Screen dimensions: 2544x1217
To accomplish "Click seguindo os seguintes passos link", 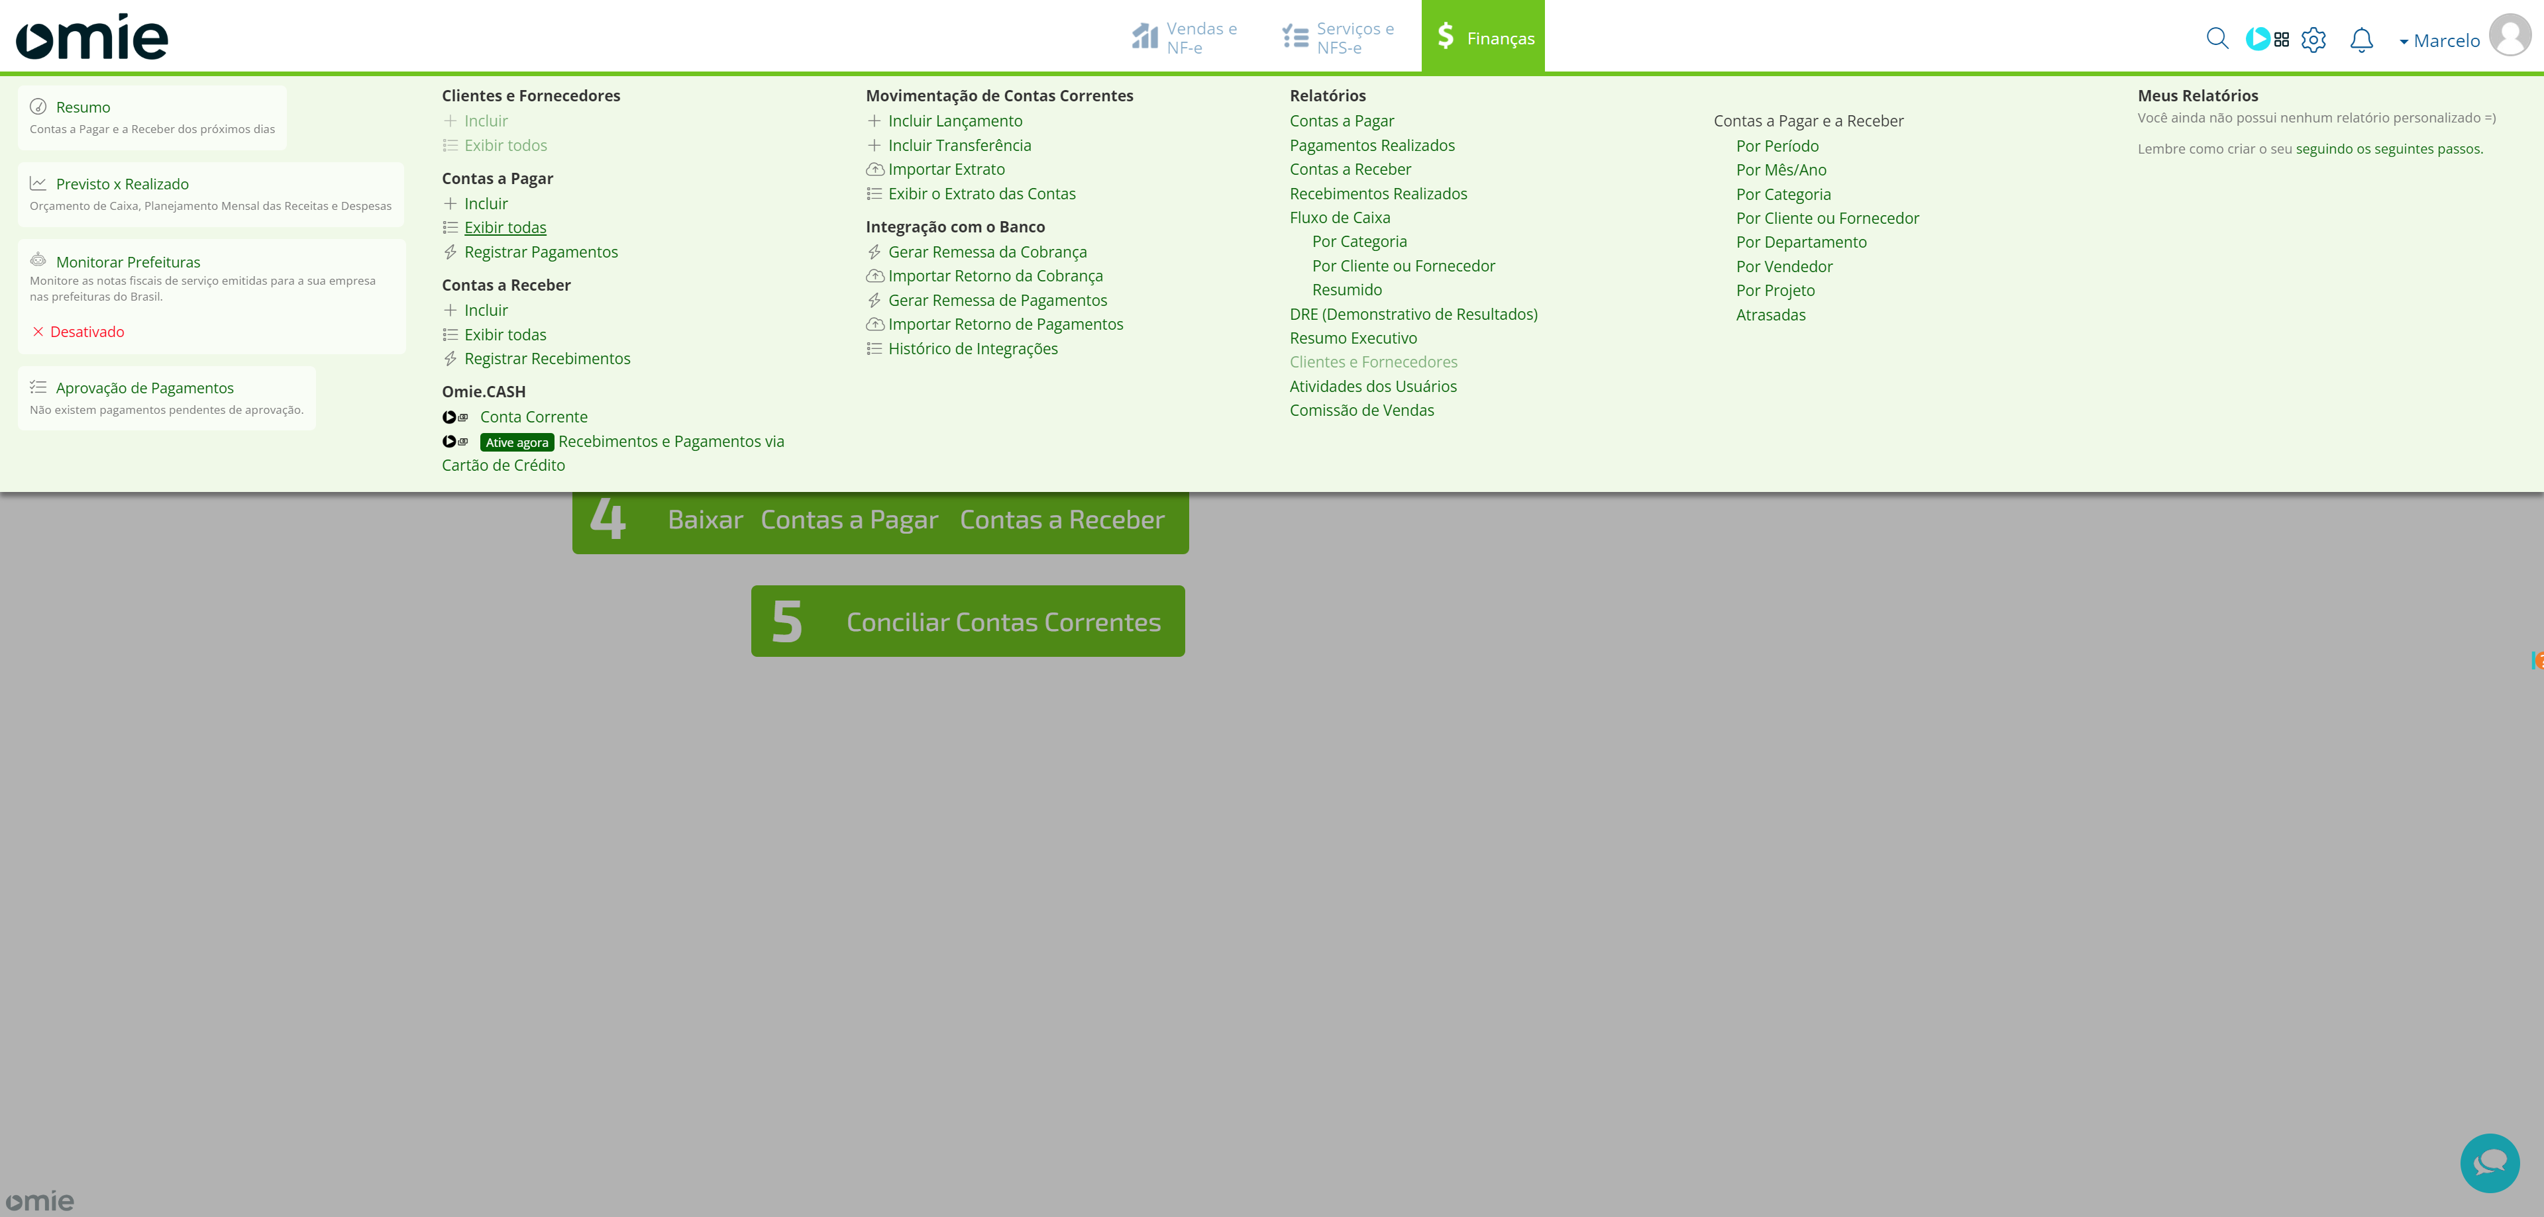I will tap(2388, 149).
